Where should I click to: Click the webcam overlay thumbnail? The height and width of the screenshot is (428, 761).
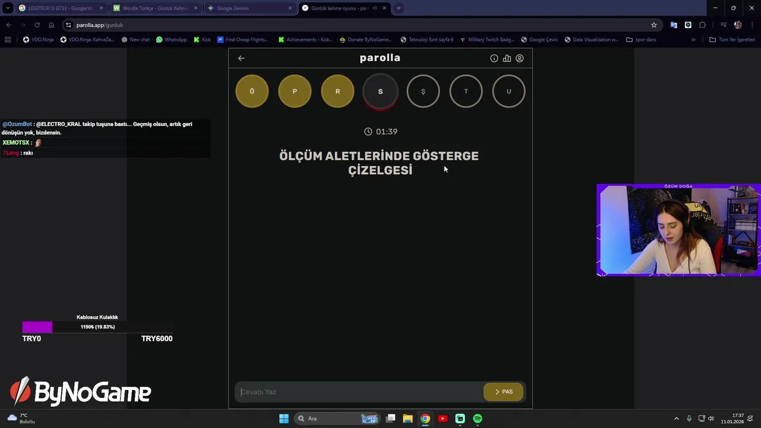678,230
